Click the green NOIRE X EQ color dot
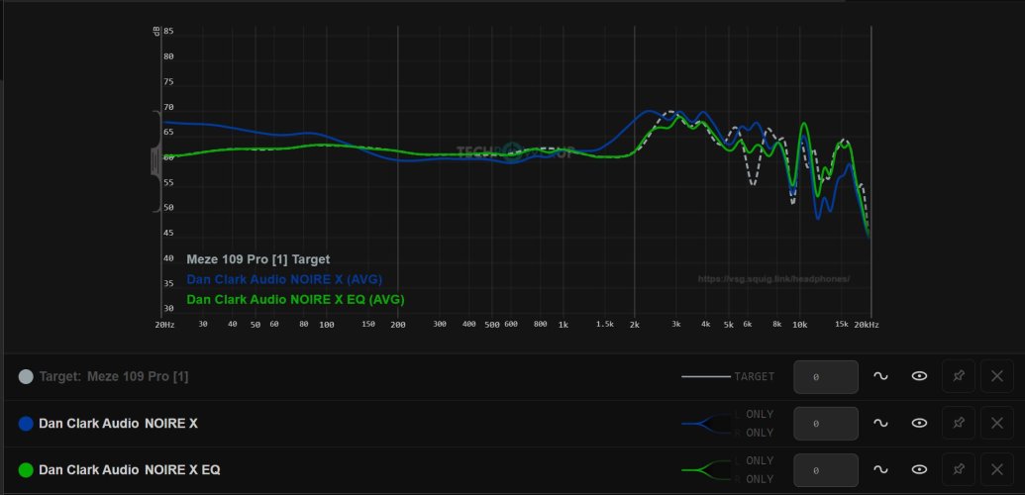The width and height of the screenshot is (1025, 495). click(26, 469)
